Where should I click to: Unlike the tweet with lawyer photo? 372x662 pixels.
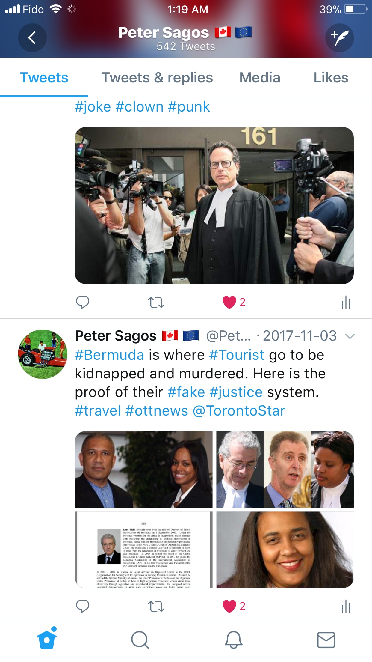pyautogui.click(x=229, y=302)
